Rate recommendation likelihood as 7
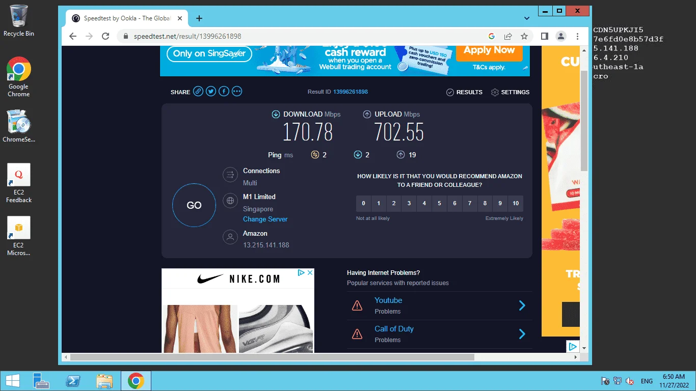Screen dimensions: 696x391 click(470, 203)
